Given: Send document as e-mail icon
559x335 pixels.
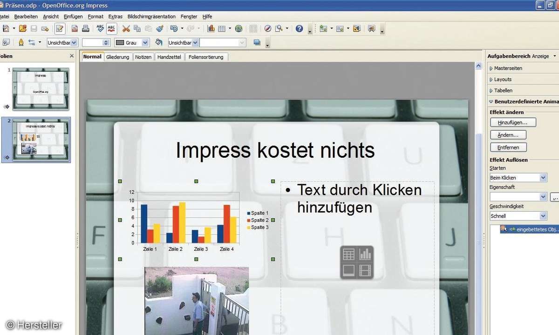Looking at the screenshot, I should [x=45, y=28].
